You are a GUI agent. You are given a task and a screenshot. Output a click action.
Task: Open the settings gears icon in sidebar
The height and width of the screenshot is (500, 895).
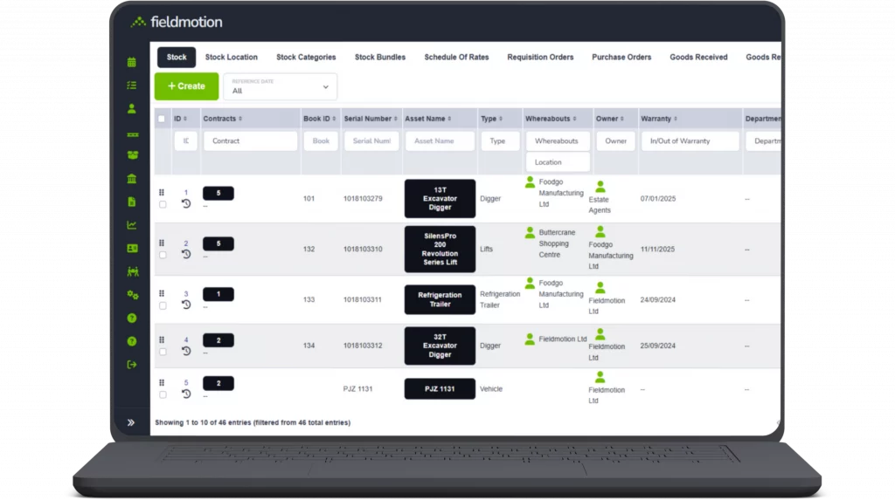tap(132, 295)
